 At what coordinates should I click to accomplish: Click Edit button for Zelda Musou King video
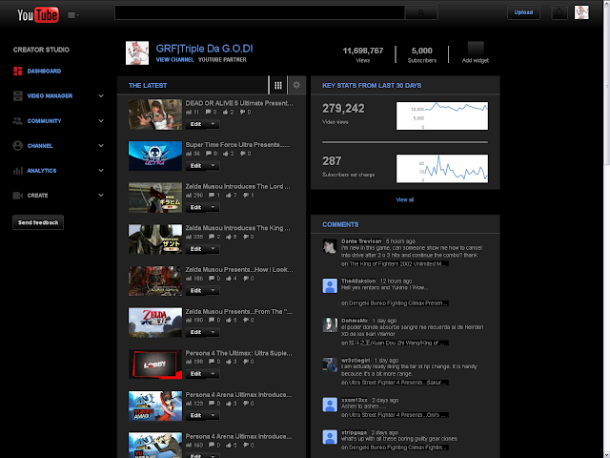196,249
